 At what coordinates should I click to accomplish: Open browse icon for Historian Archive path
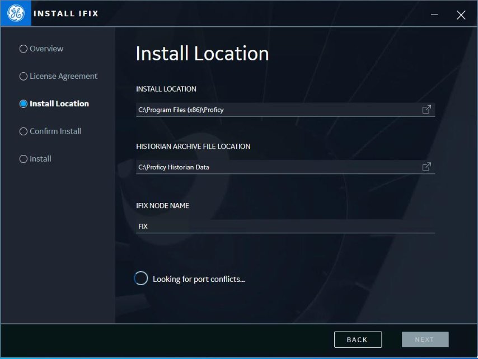(427, 167)
